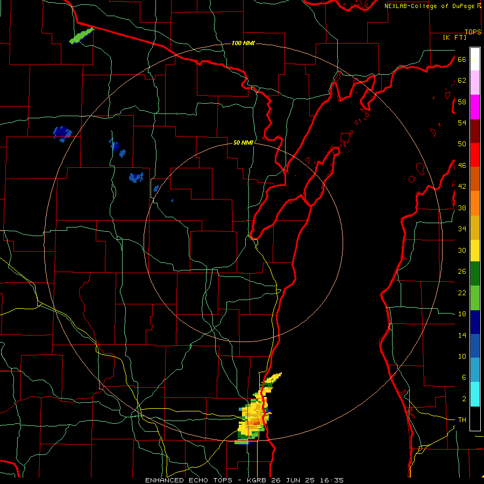Click the 18 value on the legend scale
484x484 pixels.
462,314
